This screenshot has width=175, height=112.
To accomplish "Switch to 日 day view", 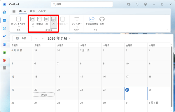I will 33,21.
